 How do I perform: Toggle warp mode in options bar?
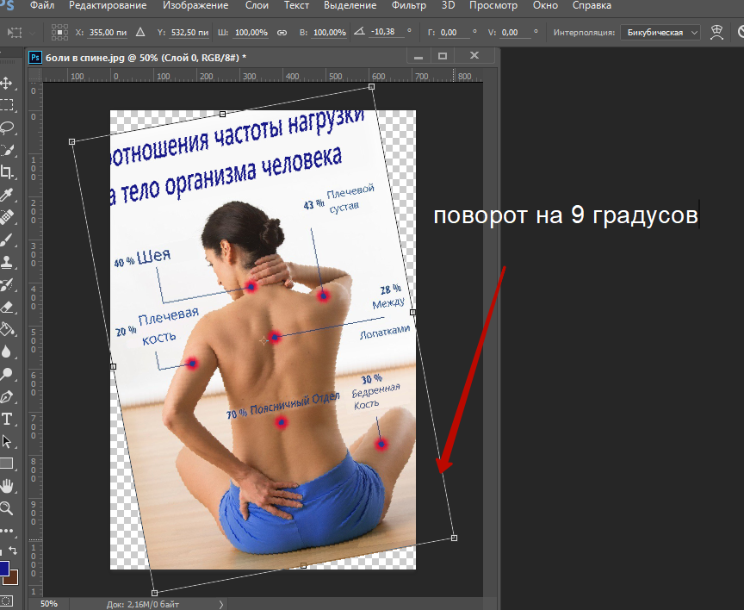(716, 32)
